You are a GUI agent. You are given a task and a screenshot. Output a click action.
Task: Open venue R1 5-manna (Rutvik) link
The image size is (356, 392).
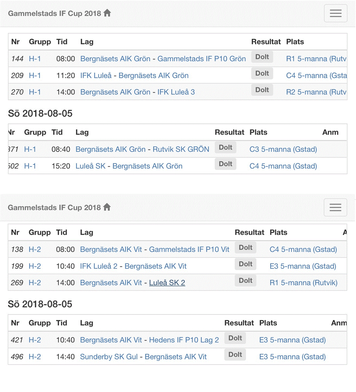click(x=303, y=283)
